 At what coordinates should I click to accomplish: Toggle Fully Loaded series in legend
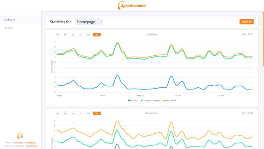[x=170, y=100]
